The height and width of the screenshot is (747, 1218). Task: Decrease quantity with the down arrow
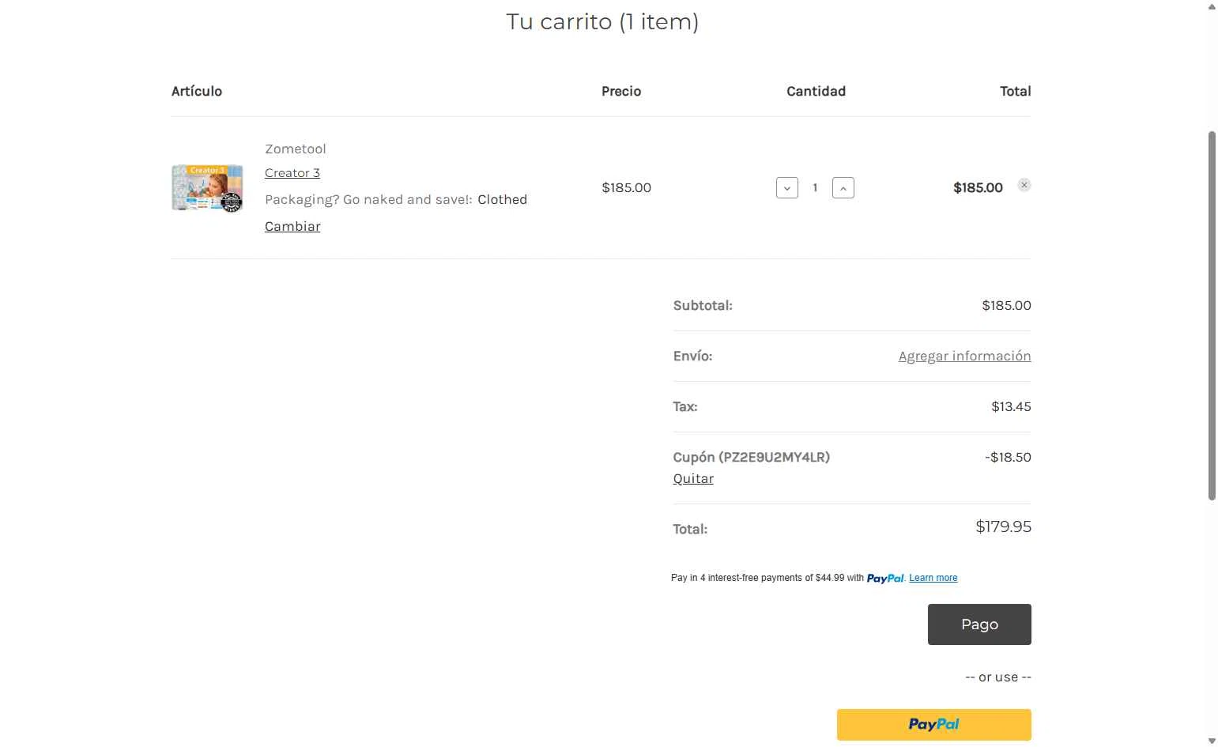[x=787, y=188]
